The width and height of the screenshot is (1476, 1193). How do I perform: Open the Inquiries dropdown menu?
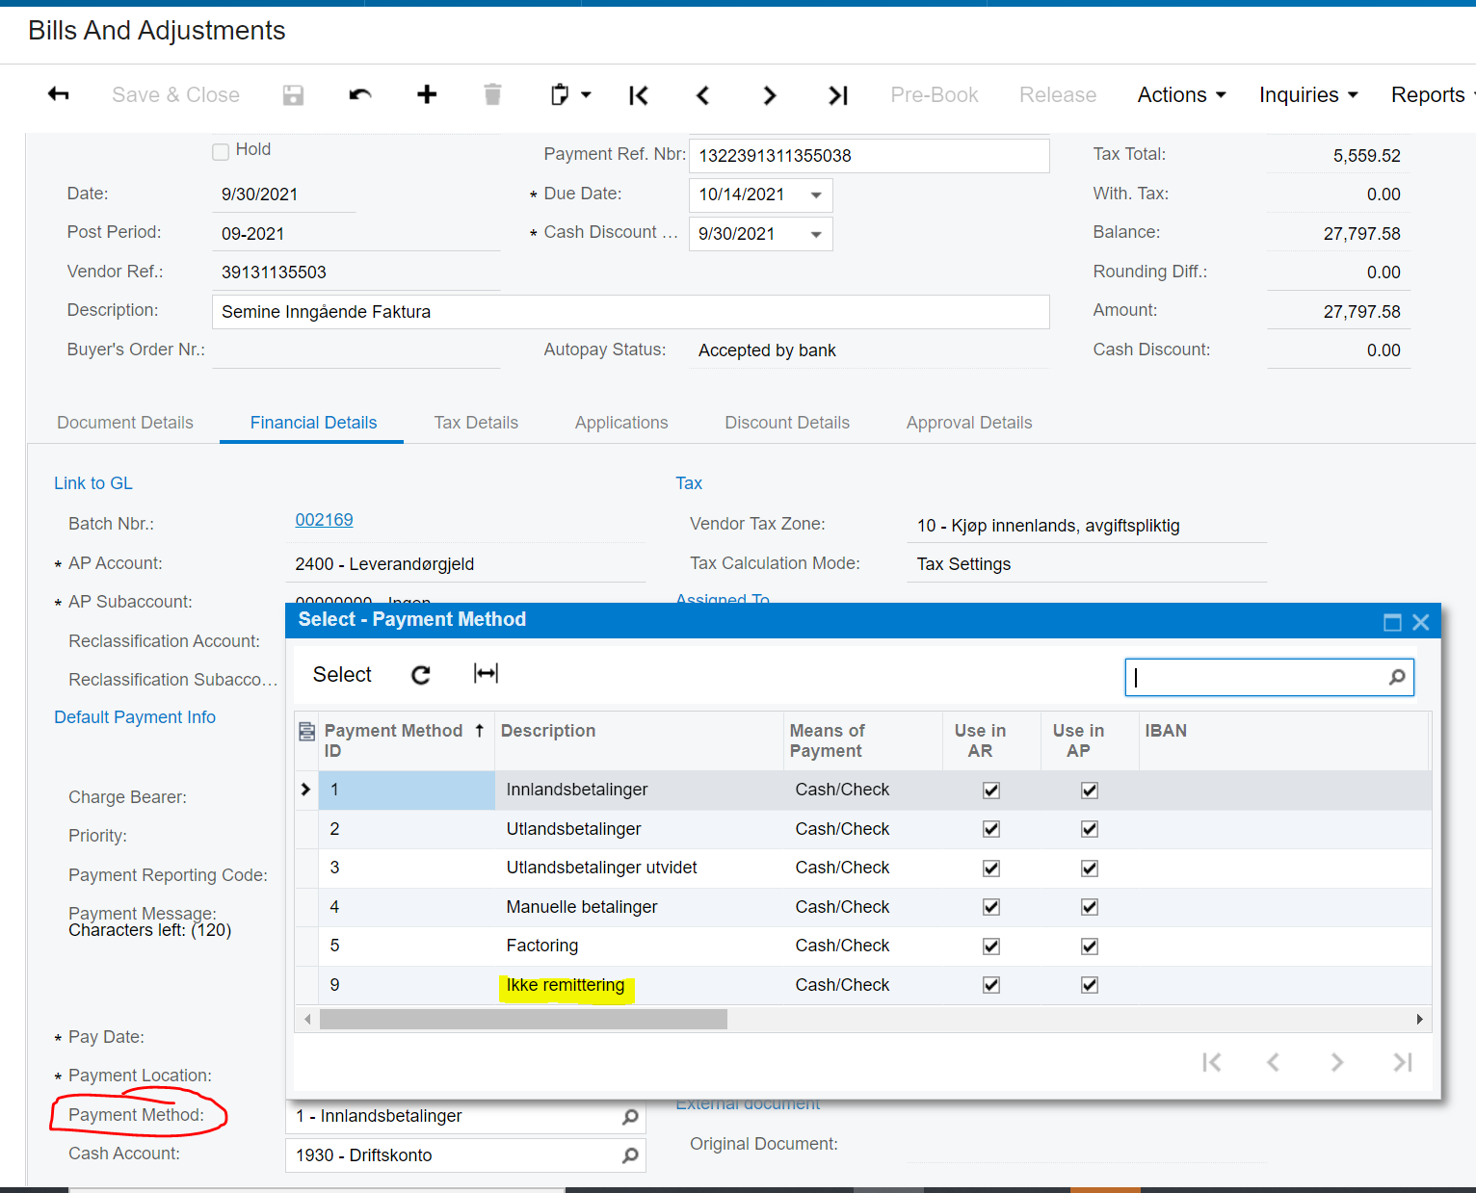click(1307, 94)
